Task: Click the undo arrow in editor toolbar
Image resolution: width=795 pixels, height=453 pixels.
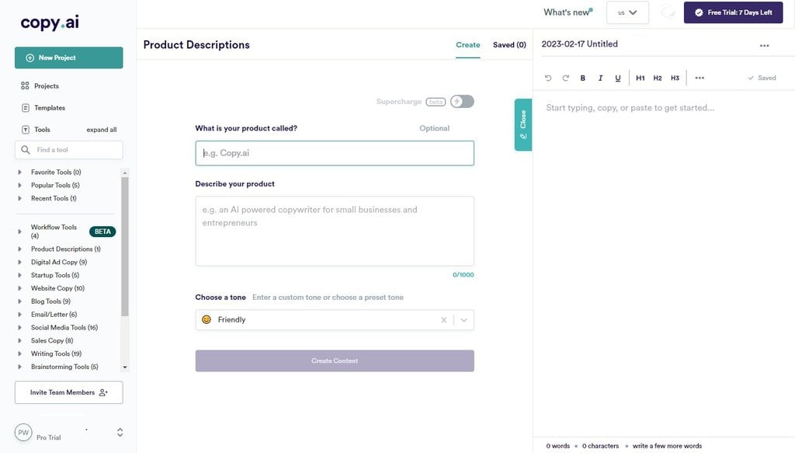Action: 548,78
